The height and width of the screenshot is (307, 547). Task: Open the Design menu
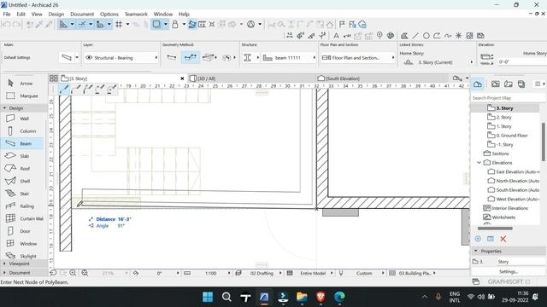[56, 14]
